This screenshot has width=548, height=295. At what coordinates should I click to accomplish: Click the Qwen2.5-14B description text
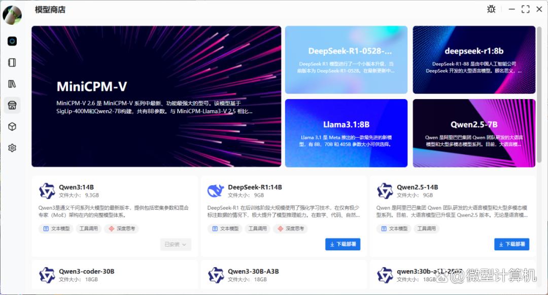tap(452, 211)
